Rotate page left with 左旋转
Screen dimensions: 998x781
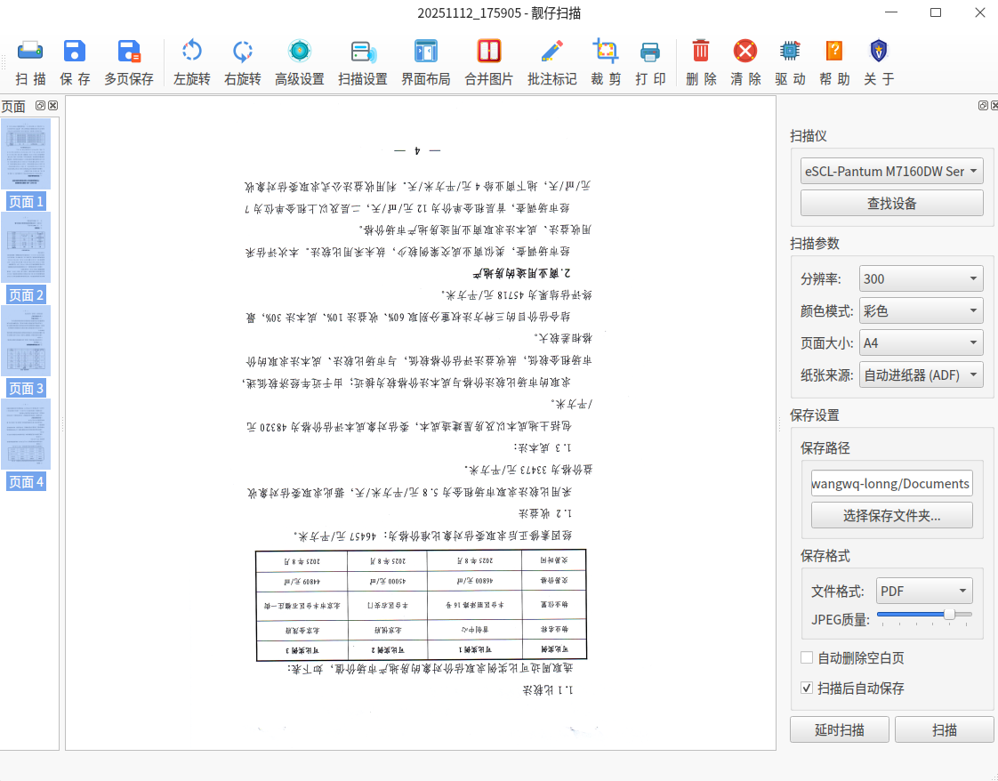[x=191, y=62]
